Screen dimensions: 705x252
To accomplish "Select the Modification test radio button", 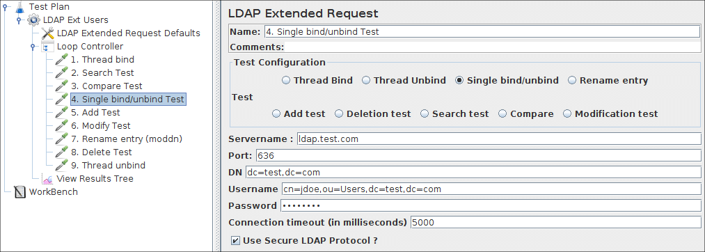I will pyautogui.click(x=567, y=114).
